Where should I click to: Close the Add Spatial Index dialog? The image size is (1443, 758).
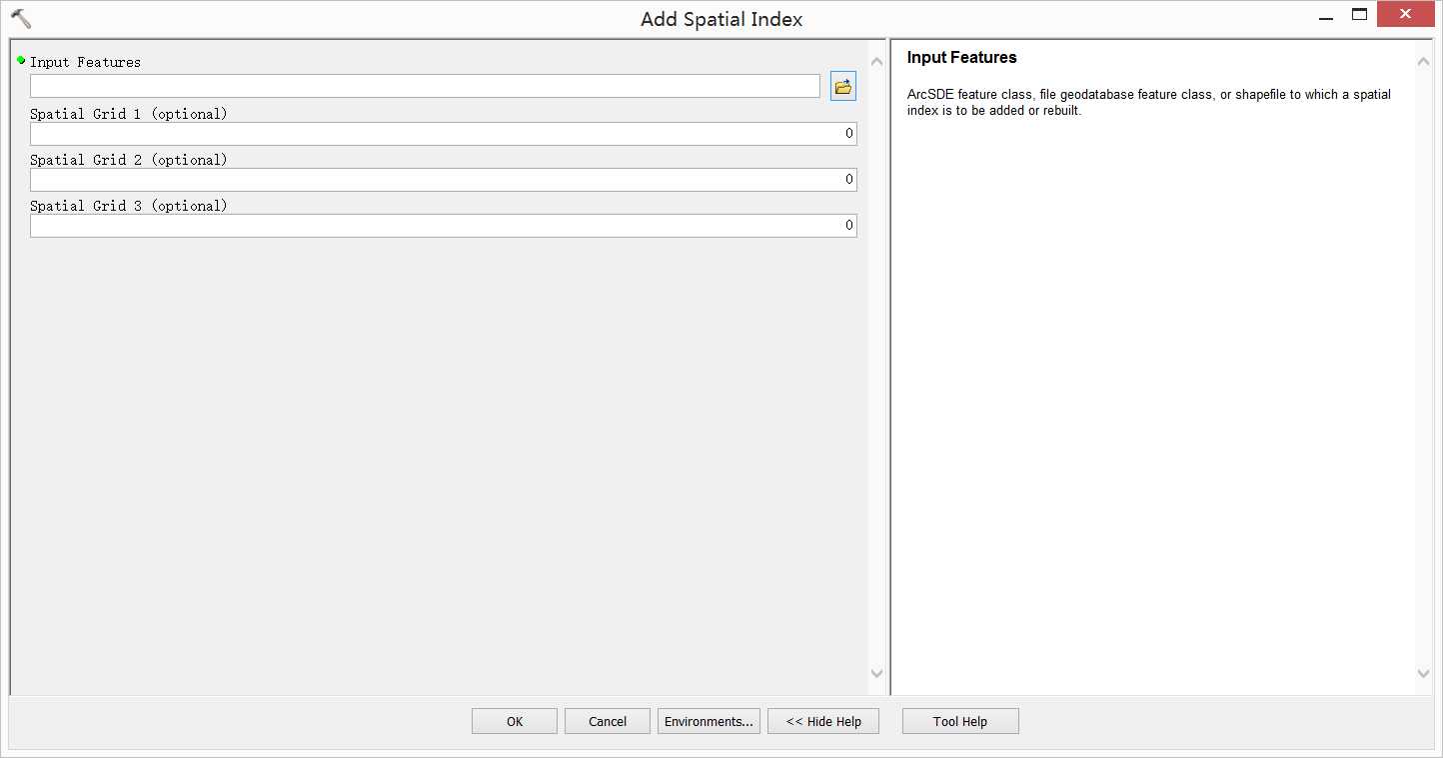[x=1405, y=14]
